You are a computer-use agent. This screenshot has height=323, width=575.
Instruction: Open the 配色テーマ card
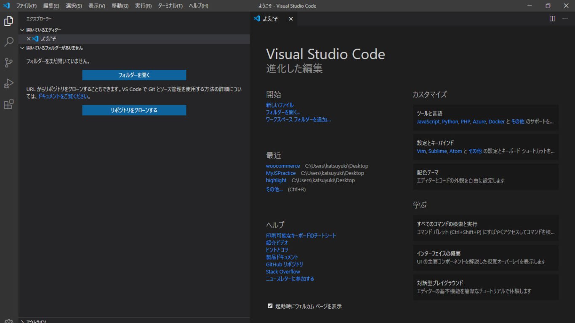(486, 177)
